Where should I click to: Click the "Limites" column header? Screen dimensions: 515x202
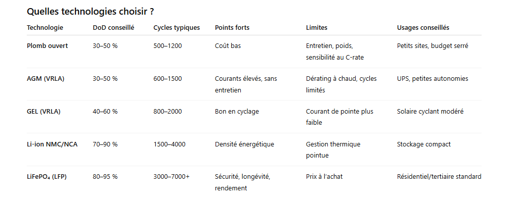317,28
